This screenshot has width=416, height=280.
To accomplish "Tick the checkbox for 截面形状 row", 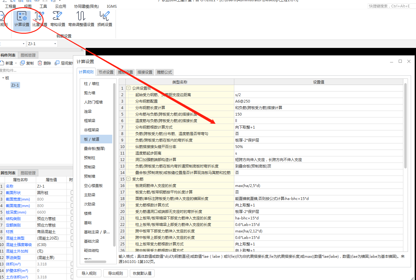I will (x=72, y=193).
